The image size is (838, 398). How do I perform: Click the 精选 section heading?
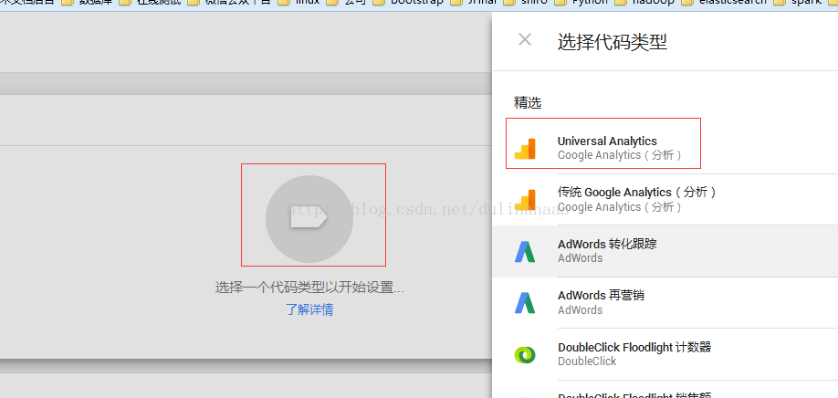[x=528, y=102]
